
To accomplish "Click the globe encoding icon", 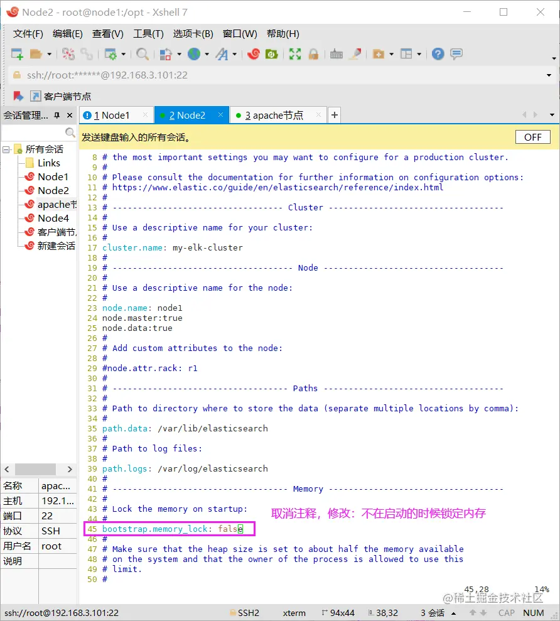I will [x=193, y=54].
